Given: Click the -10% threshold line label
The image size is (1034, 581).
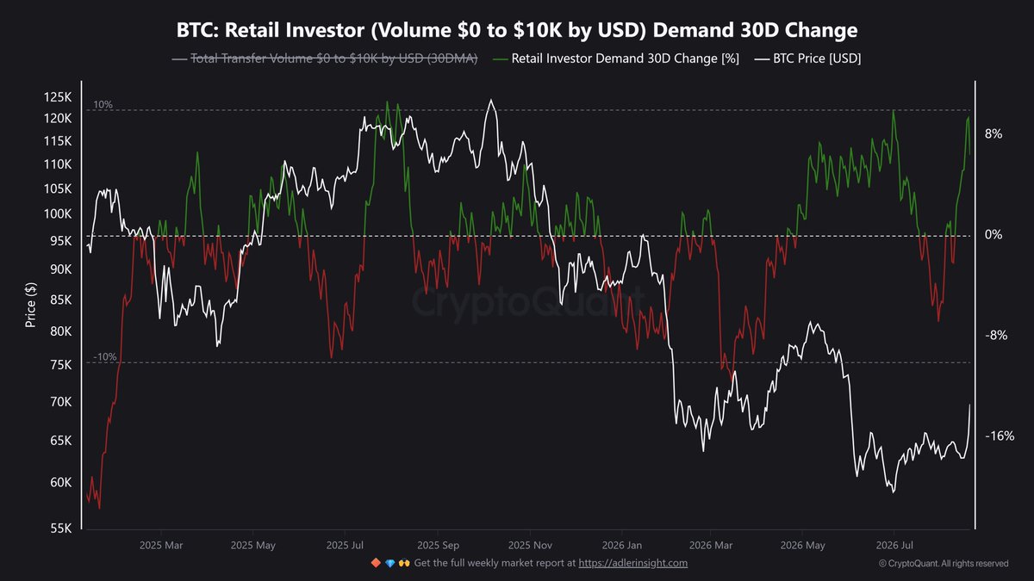Looking at the screenshot, I should pos(104,356).
